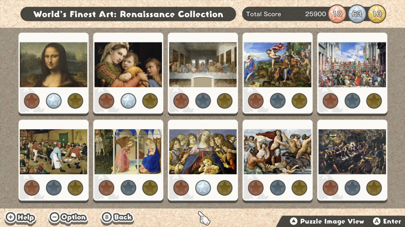Go Back using the B button
405x227 pixels.
click(117, 217)
